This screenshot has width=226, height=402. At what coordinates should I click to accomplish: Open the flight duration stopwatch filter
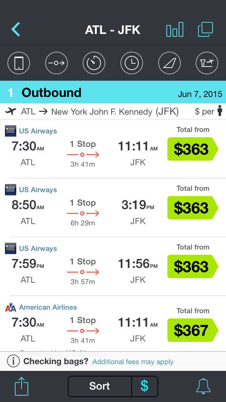click(94, 63)
